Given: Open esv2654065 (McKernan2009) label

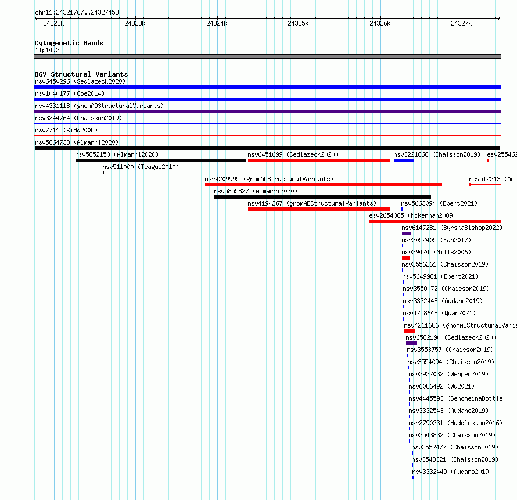Looking at the screenshot, I should pyautogui.click(x=412, y=215).
